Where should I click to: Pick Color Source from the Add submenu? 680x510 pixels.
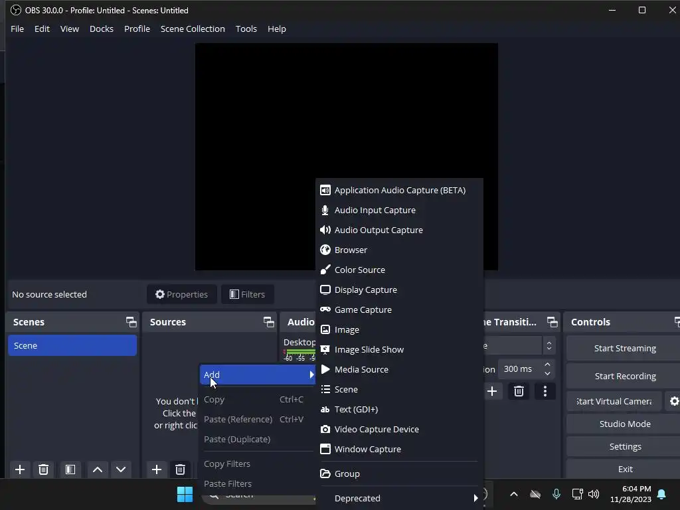coord(399,270)
